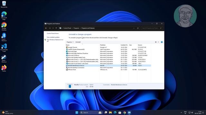Expand the More view options arrow
The width and height of the screenshot is (206, 115).
[x=158, y=42]
